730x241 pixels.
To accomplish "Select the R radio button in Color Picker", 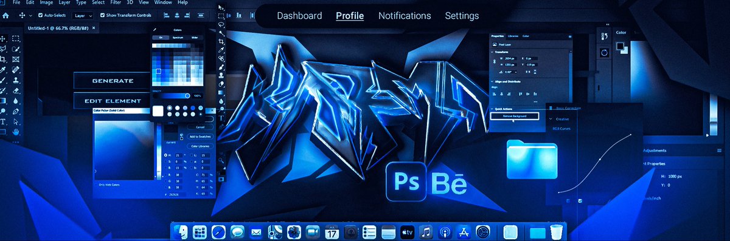I will point(165,175).
